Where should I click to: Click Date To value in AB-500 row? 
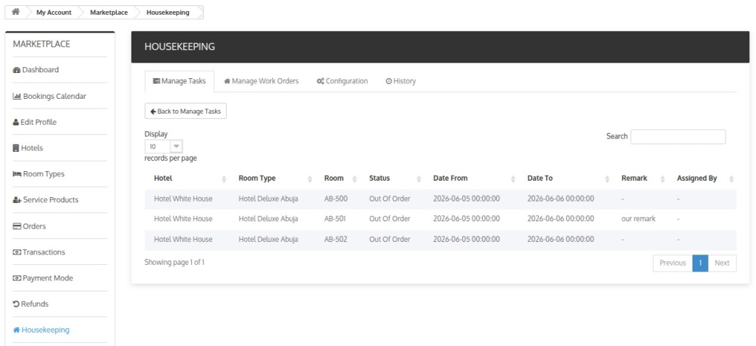tap(561, 198)
